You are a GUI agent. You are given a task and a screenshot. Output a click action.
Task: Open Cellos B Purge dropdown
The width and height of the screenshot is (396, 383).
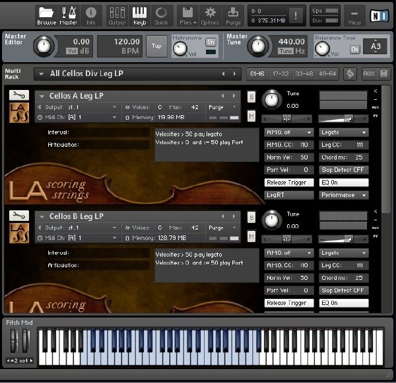222,228
